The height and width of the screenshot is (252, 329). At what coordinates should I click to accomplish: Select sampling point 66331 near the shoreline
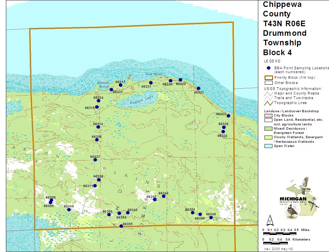[151, 83]
